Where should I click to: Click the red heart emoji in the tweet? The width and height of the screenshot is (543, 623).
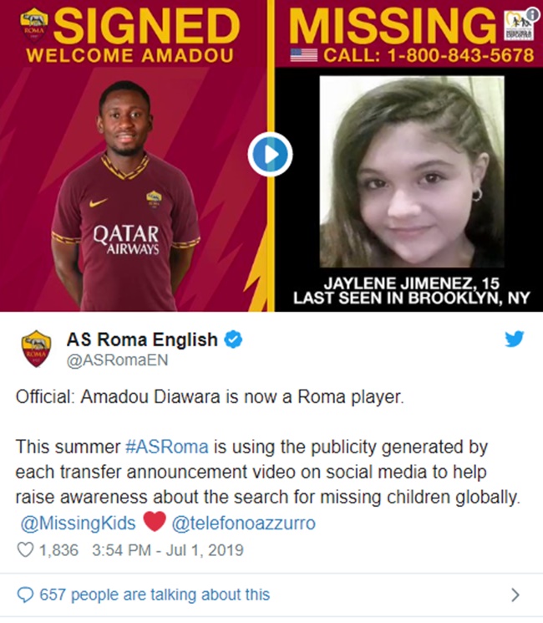(x=154, y=522)
